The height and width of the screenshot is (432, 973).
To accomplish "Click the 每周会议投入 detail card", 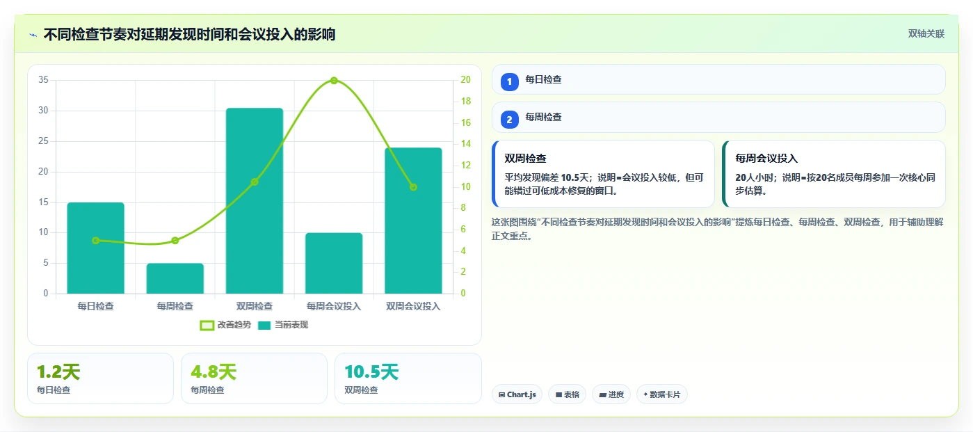I will 834,174.
